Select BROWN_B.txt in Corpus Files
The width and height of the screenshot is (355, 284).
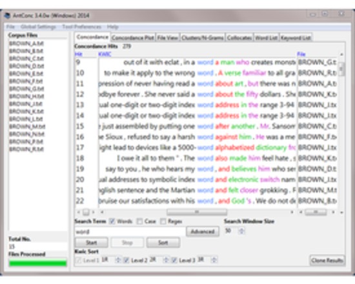click(26, 51)
